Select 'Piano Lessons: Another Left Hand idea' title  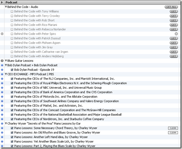pyautogui.click(x=51, y=137)
